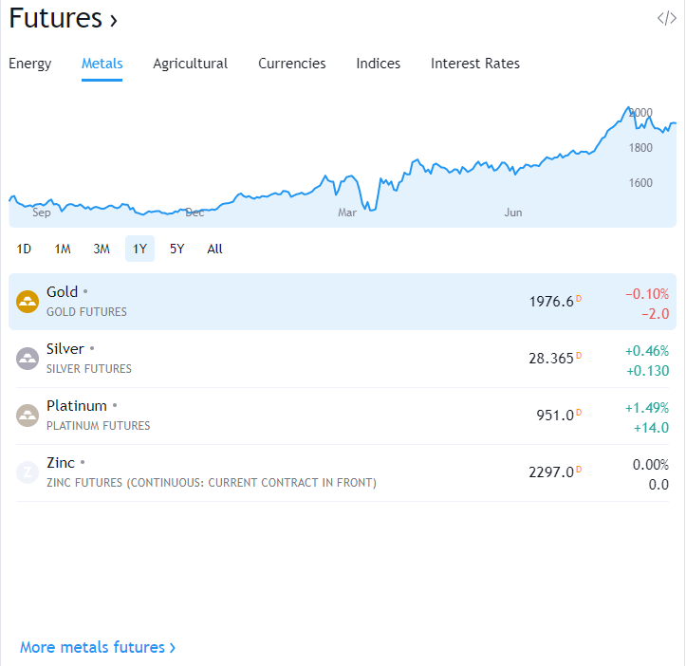Open the Futures heading link
Screen dimensions: 686x666
[x=64, y=18]
